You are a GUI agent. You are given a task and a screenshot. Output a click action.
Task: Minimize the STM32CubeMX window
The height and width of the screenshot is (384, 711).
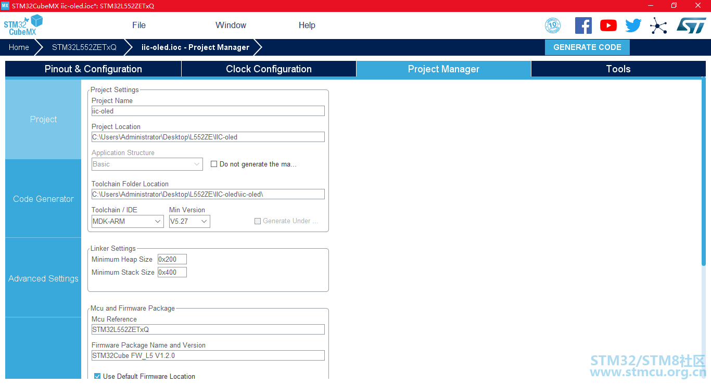tap(651, 6)
